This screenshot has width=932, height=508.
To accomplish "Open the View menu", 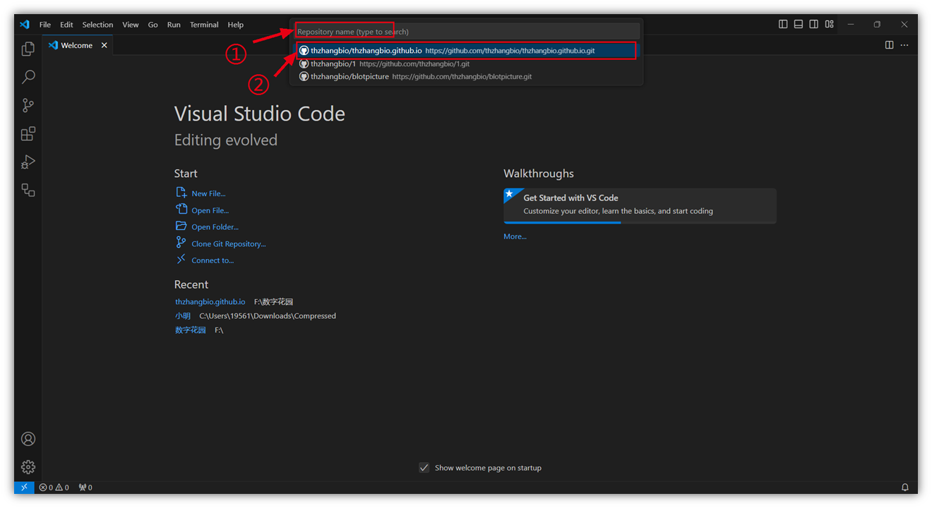I will click(131, 25).
